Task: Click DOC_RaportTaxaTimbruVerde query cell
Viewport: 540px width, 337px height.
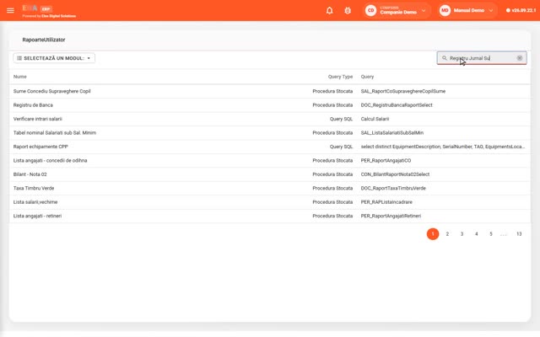Action: point(393,188)
